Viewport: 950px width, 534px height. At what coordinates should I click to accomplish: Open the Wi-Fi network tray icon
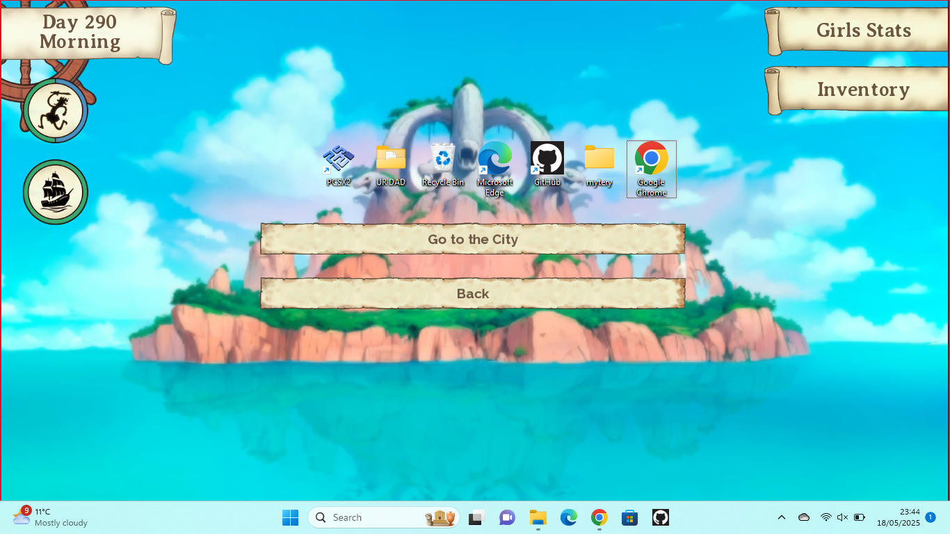click(826, 517)
